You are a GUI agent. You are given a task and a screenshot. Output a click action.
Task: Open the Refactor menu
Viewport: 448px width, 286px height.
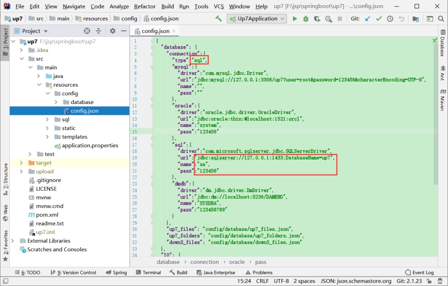point(145,6)
